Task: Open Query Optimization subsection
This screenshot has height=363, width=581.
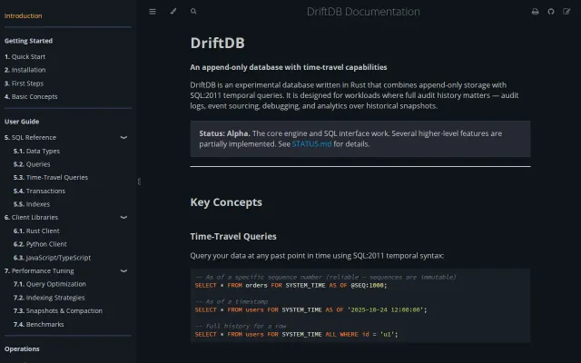Action: [x=50, y=284]
